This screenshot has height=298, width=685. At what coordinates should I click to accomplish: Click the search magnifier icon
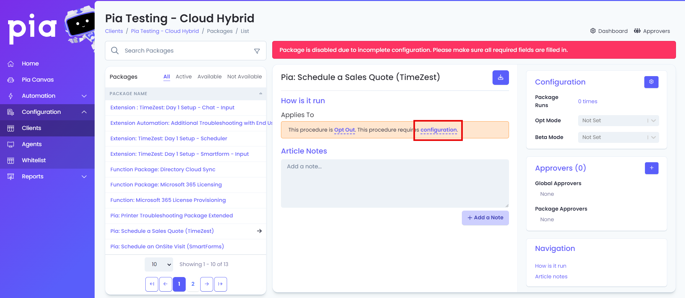(115, 51)
